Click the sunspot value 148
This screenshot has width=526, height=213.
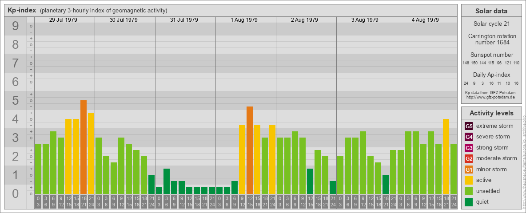tap(466, 63)
